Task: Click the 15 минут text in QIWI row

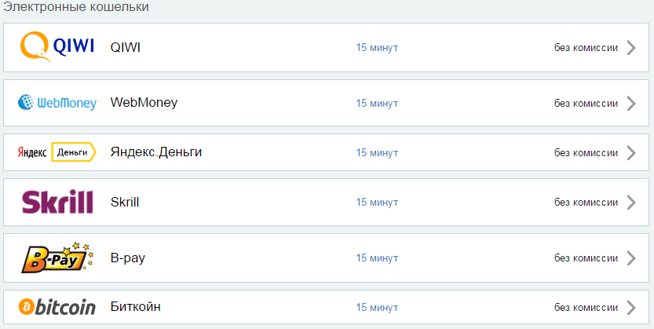Action: pos(377,48)
